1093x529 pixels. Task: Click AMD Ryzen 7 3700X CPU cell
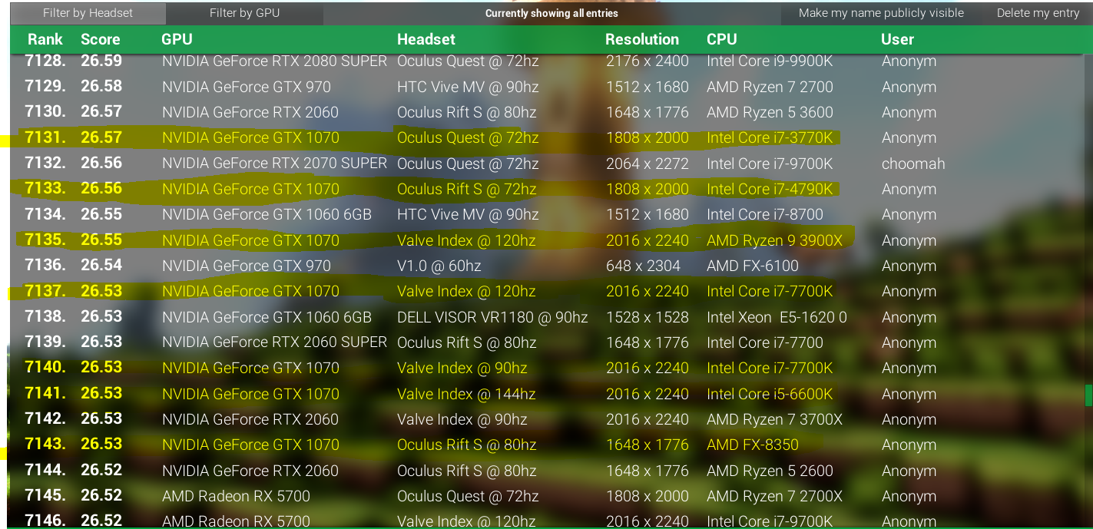[x=774, y=419]
